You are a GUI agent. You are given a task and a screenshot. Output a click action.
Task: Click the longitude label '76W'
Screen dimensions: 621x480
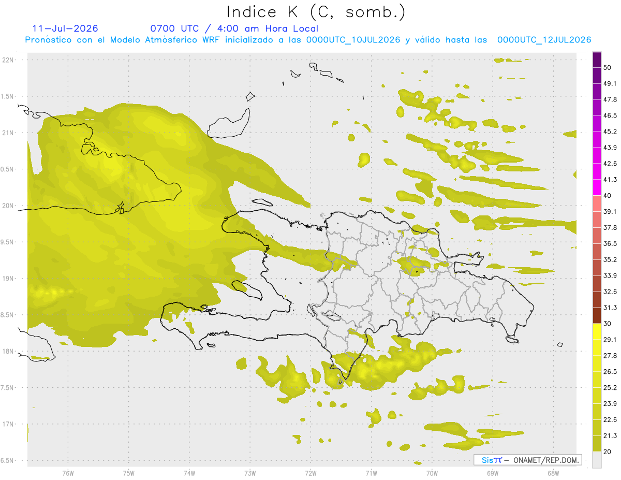point(68,473)
